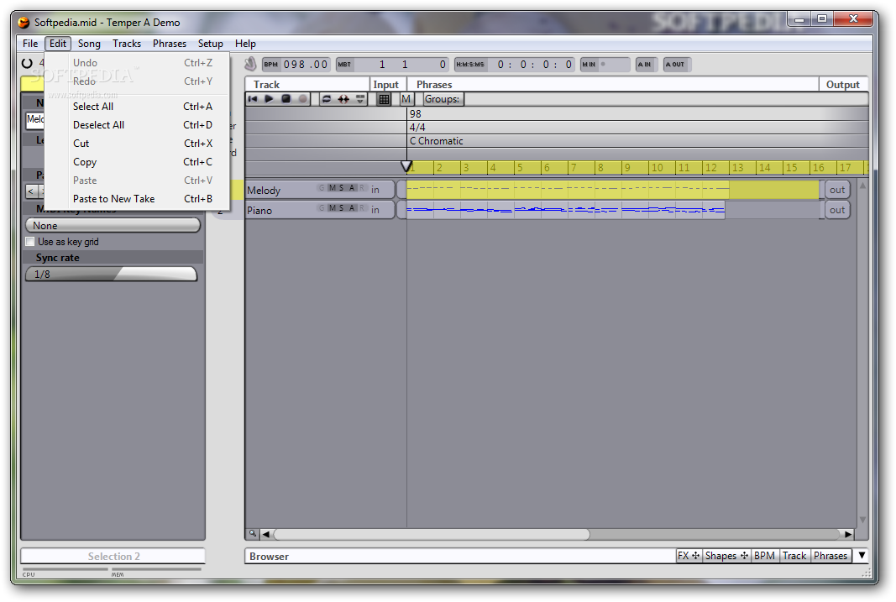
Task: Choose Cut from the Edit menu
Action: click(137, 144)
